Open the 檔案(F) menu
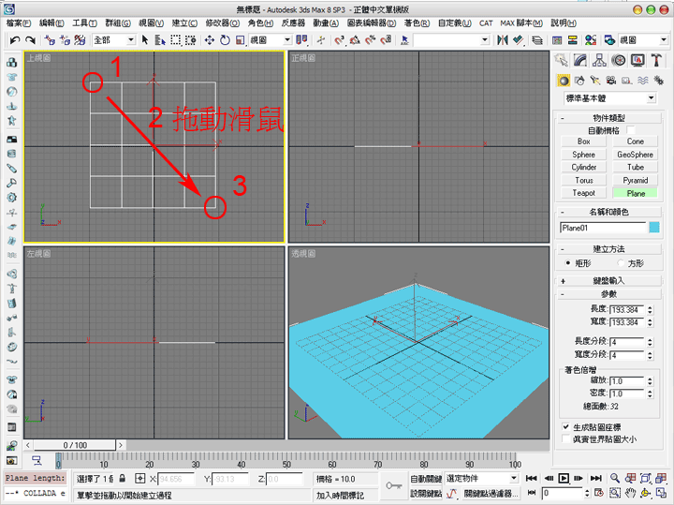 tap(19, 22)
